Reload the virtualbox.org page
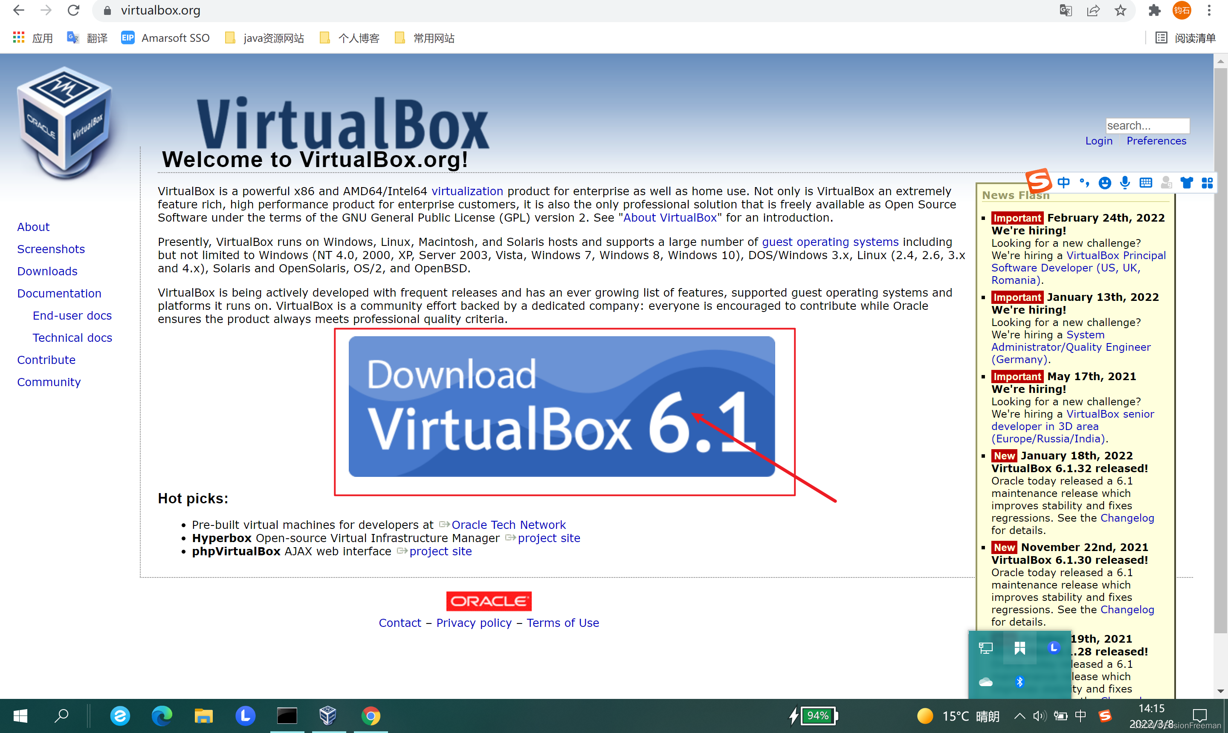Viewport: 1228px width, 733px height. [x=73, y=10]
